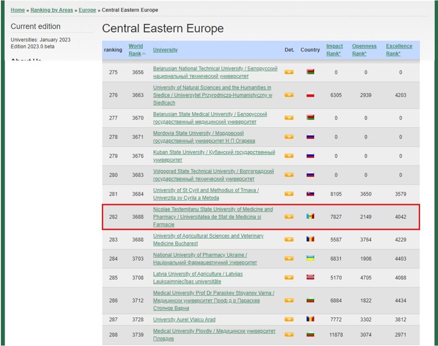Open Medical University Plovdiv link
438x346 pixels.
pyautogui.click(x=214, y=331)
